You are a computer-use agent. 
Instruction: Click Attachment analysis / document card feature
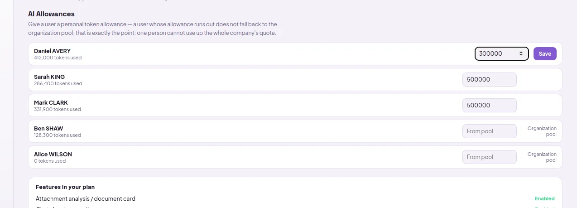click(86, 198)
